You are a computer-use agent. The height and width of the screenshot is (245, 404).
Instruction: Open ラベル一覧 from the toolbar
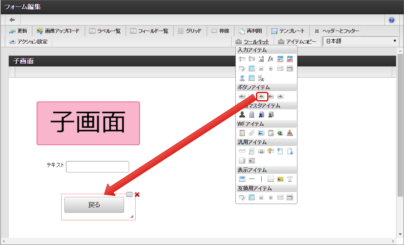[105, 31]
